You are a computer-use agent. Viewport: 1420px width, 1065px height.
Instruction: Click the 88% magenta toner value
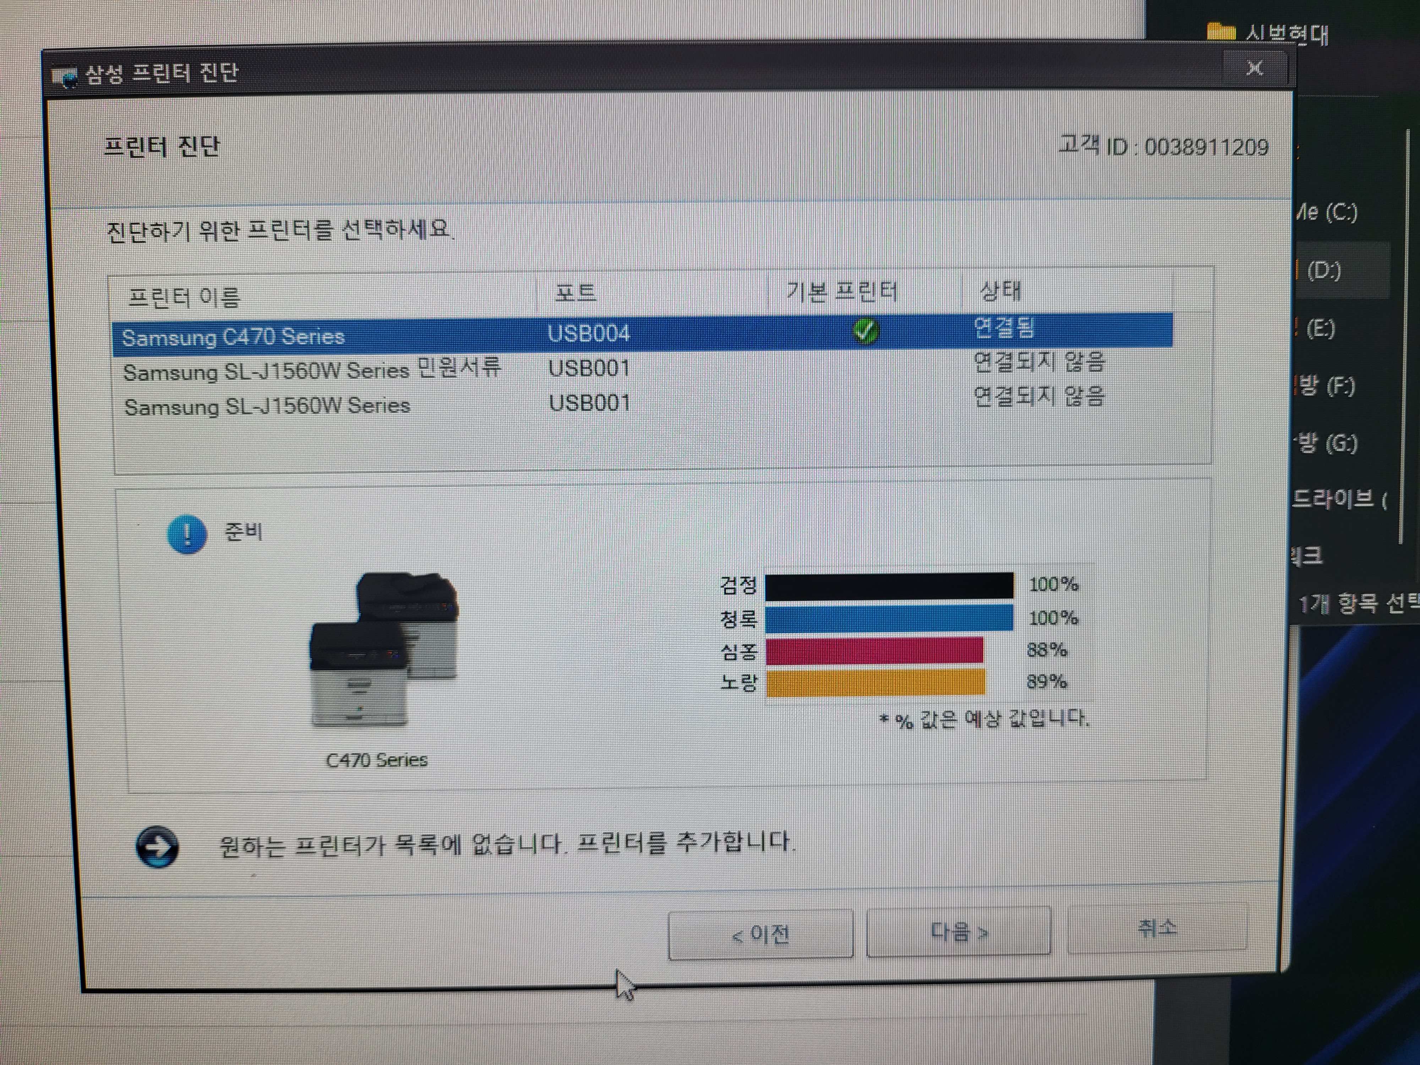(1047, 650)
